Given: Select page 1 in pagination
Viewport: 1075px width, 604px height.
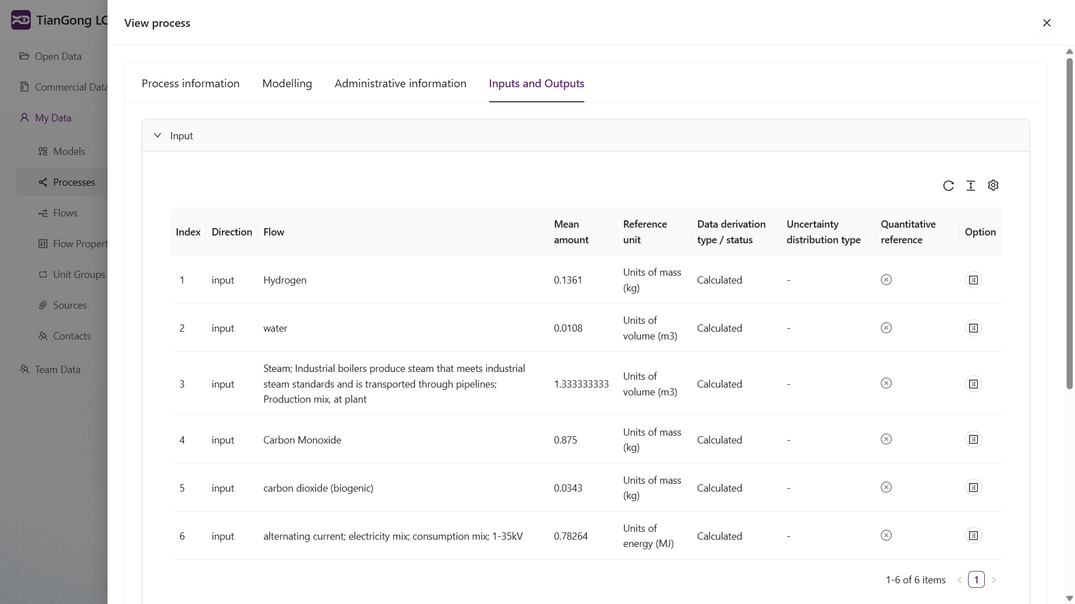Looking at the screenshot, I should [x=976, y=579].
